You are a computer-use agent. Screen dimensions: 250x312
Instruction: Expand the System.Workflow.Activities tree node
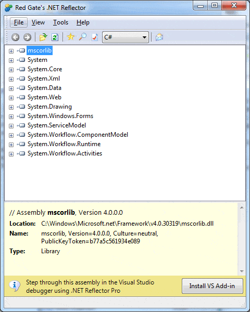(11, 154)
